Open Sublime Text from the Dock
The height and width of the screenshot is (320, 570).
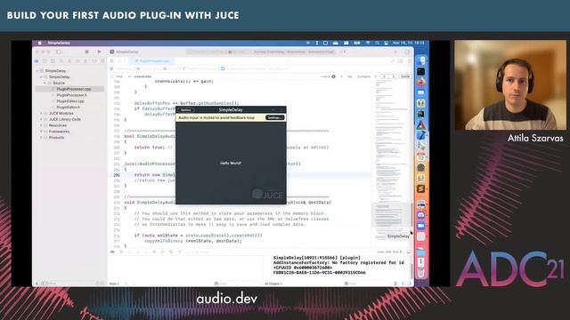coord(421,188)
